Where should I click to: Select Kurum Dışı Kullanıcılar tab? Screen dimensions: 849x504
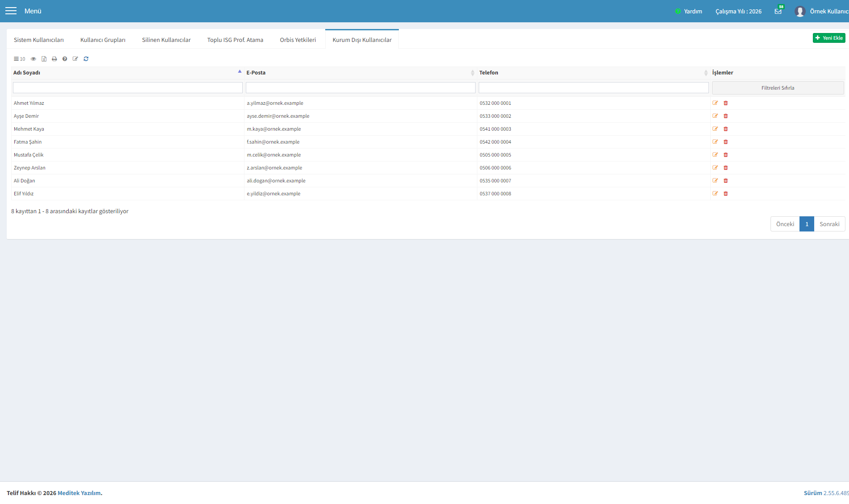tap(362, 40)
